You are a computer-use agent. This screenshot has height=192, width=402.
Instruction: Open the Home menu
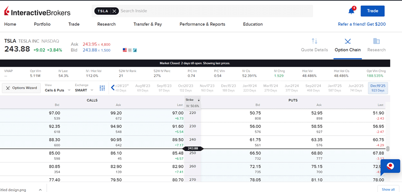[x=10, y=24]
